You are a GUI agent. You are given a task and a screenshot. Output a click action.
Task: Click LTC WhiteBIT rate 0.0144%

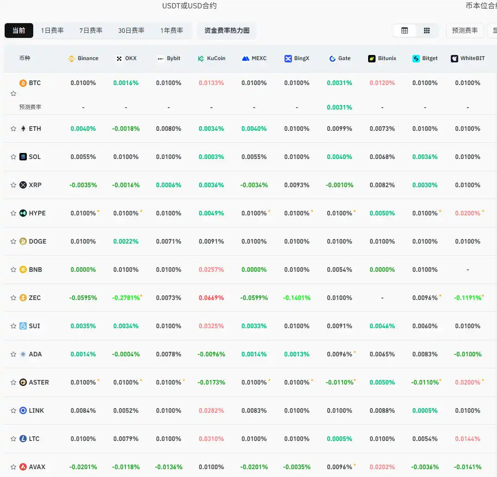tap(468, 439)
